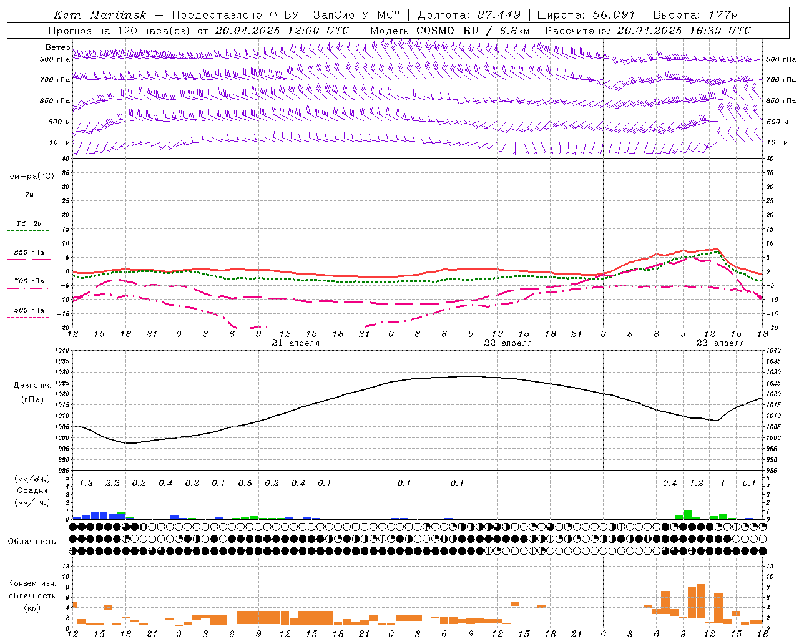Click the tallest green precipitation bar near 9h, 23 апреля

pos(687,515)
